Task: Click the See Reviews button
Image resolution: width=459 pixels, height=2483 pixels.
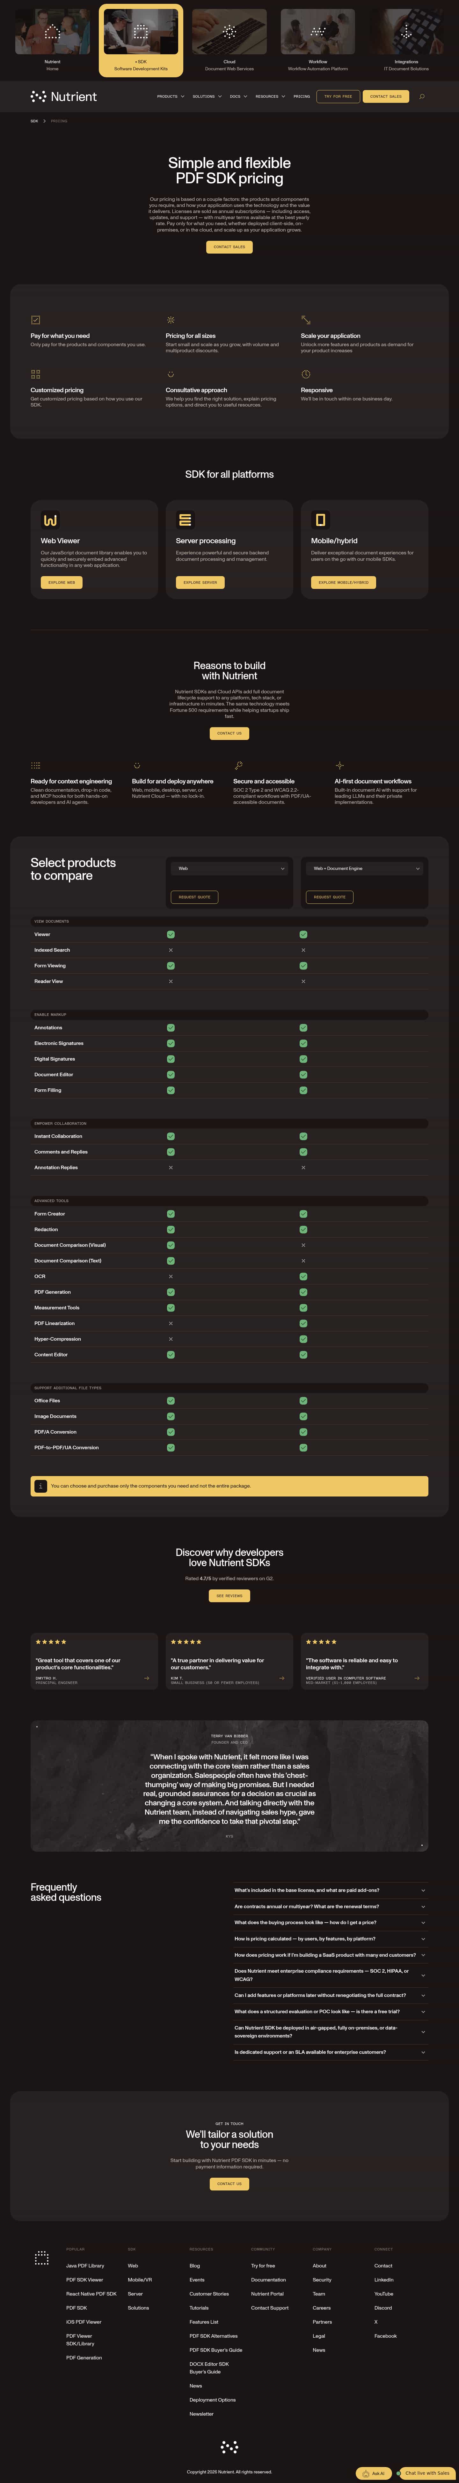Action: [x=229, y=1595]
